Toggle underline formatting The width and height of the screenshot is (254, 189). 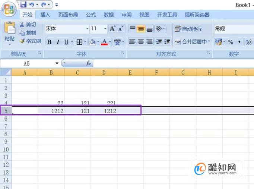(66, 42)
